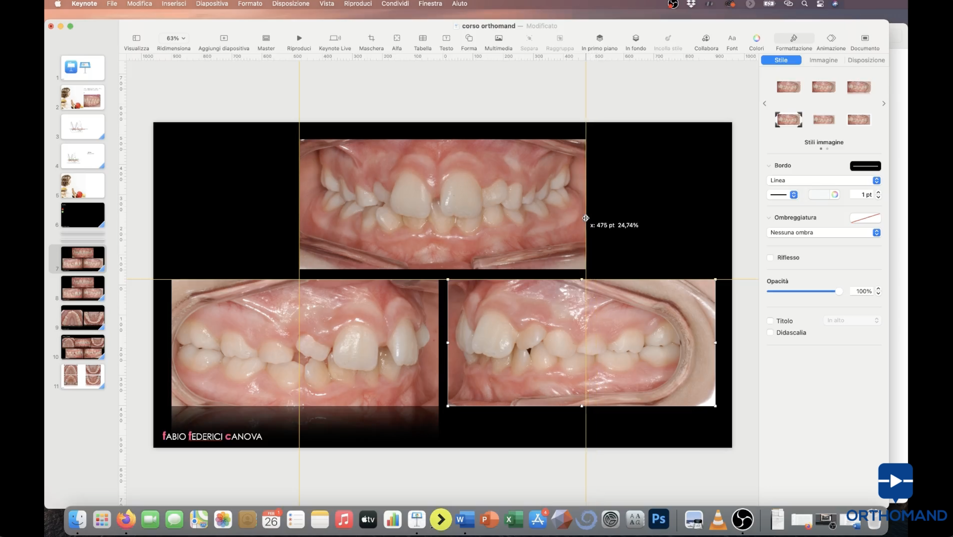Open the Nessuna ombra shadow dropdown
This screenshot has height=537, width=953.
click(824, 233)
